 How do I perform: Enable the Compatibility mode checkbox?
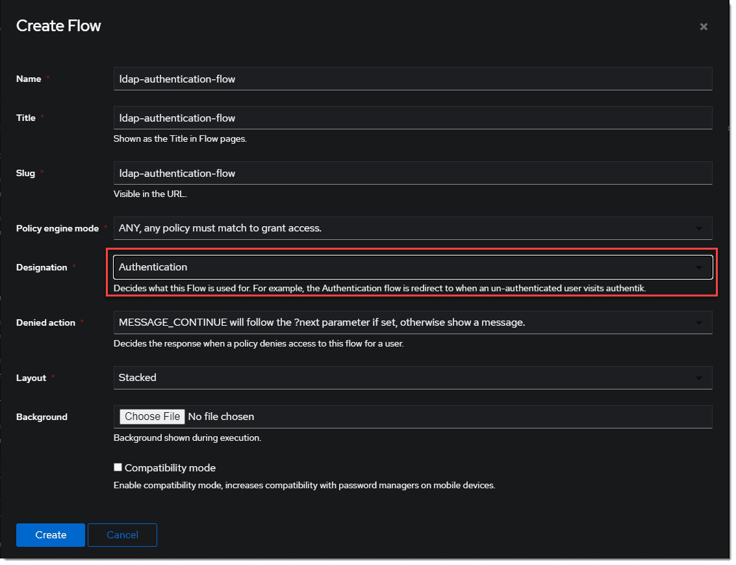click(x=118, y=467)
